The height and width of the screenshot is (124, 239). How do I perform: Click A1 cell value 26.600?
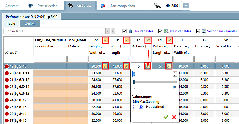96,87
